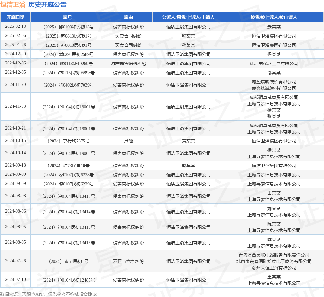
Task: Select date cell 2024-11-20
Action: pyautogui.click(x=16, y=84)
